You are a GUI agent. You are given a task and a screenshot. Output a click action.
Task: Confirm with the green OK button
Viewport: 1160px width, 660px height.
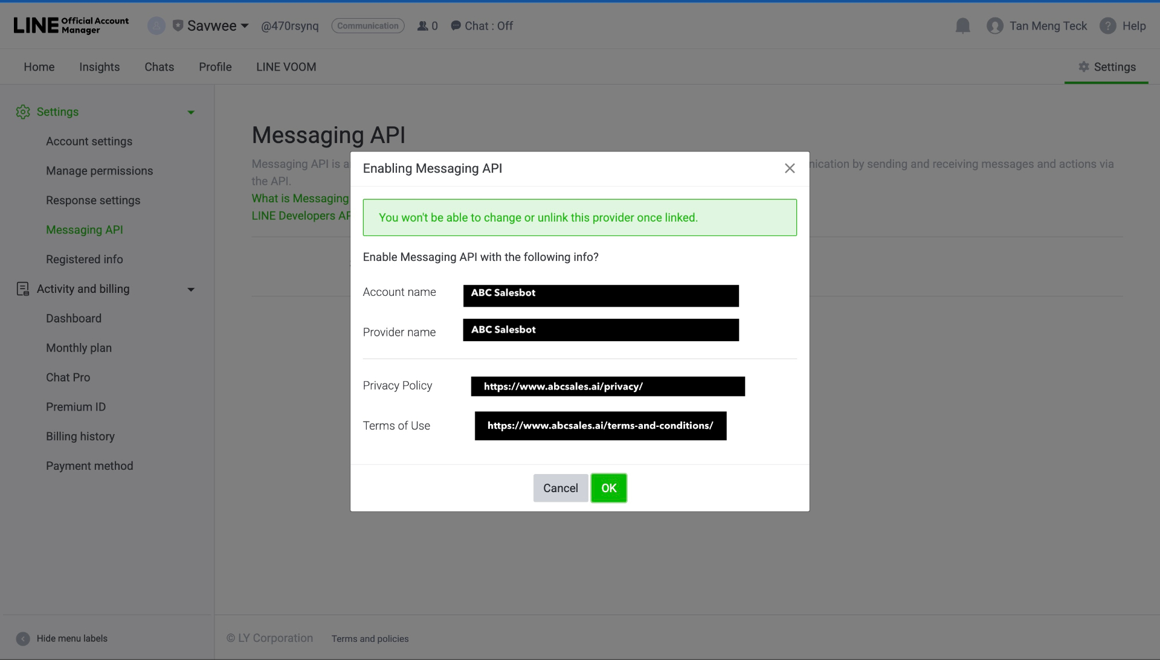608,488
